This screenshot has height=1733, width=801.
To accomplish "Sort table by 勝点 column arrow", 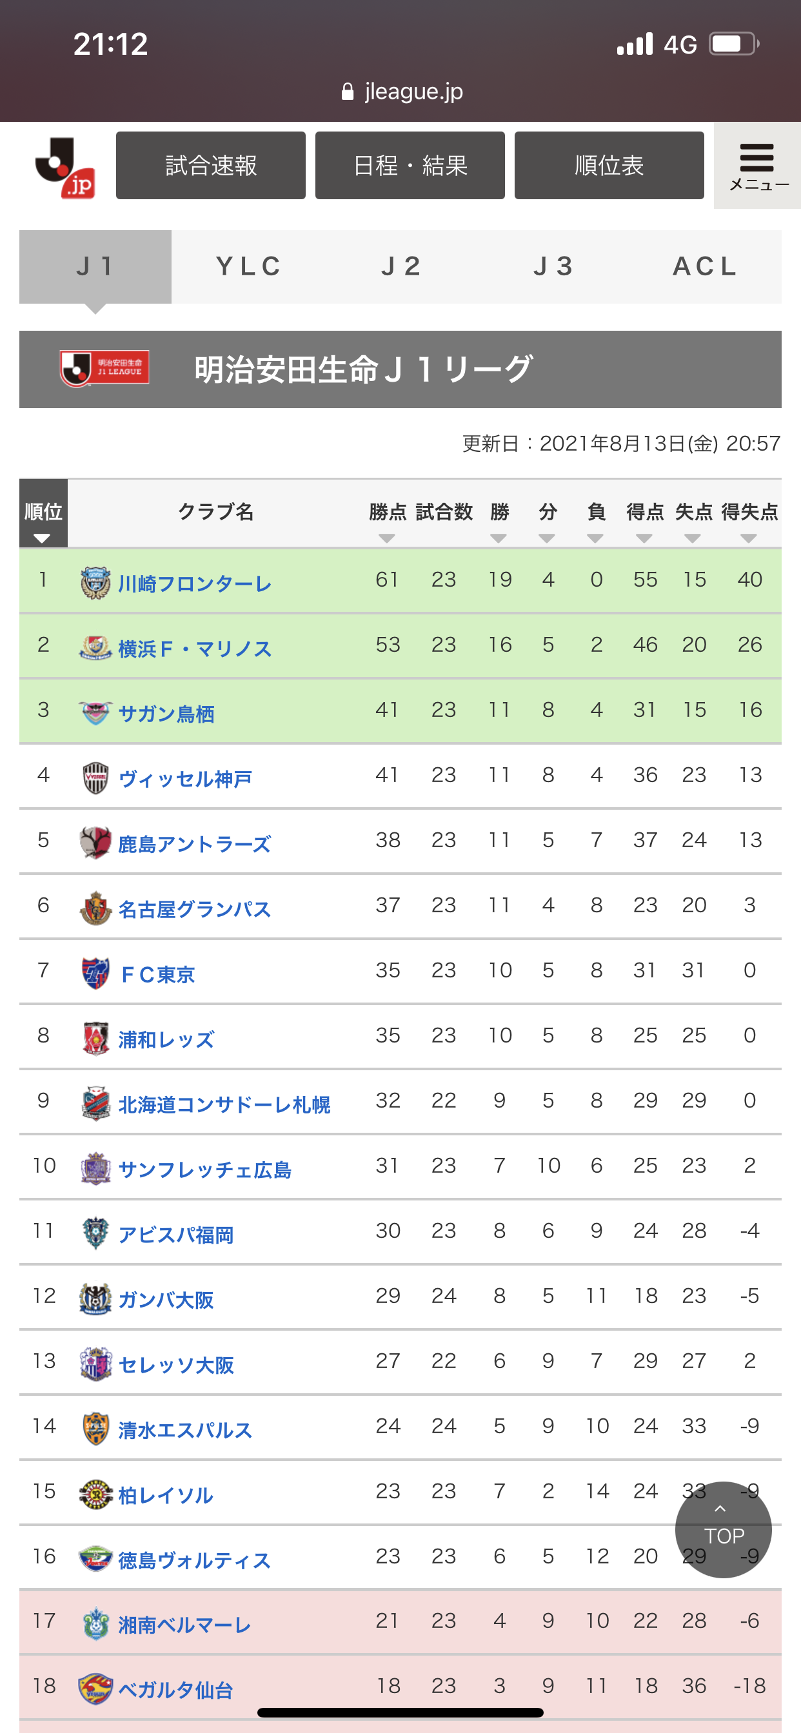I will tap(387, 538).
